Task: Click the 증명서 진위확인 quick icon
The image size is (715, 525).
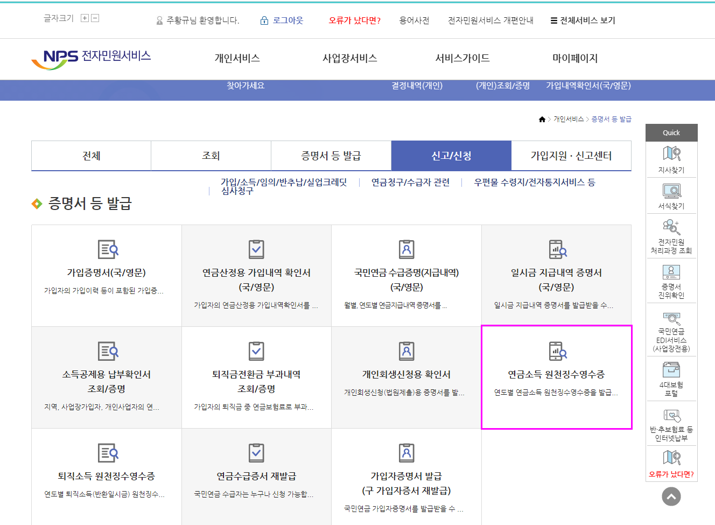Action: (671, 272)
